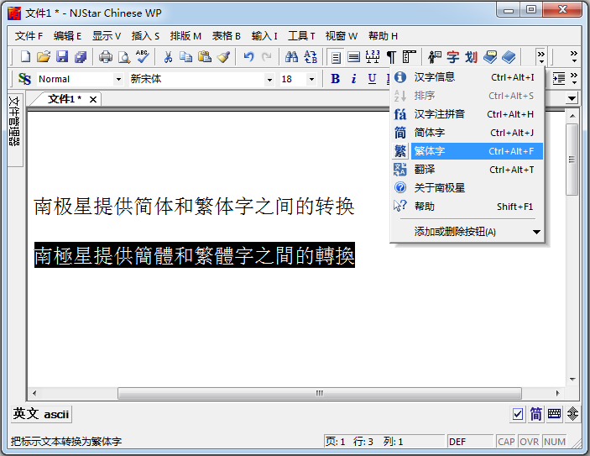590x456 pixels.
Task: Apply italic formatting
Action: point(353,79)
